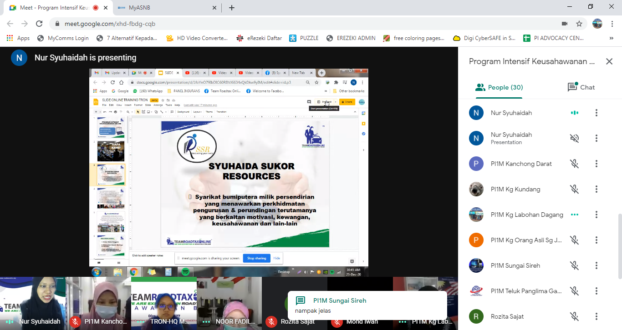Click muted mic icon of PI1M Sungai Sireh
The height and width of the screenshot is (330, 622).
tap(575, 265)
